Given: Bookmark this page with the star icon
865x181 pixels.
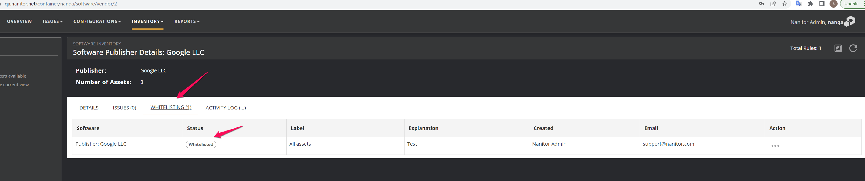Looking at the screenshot, I should (x=785, y=4).
